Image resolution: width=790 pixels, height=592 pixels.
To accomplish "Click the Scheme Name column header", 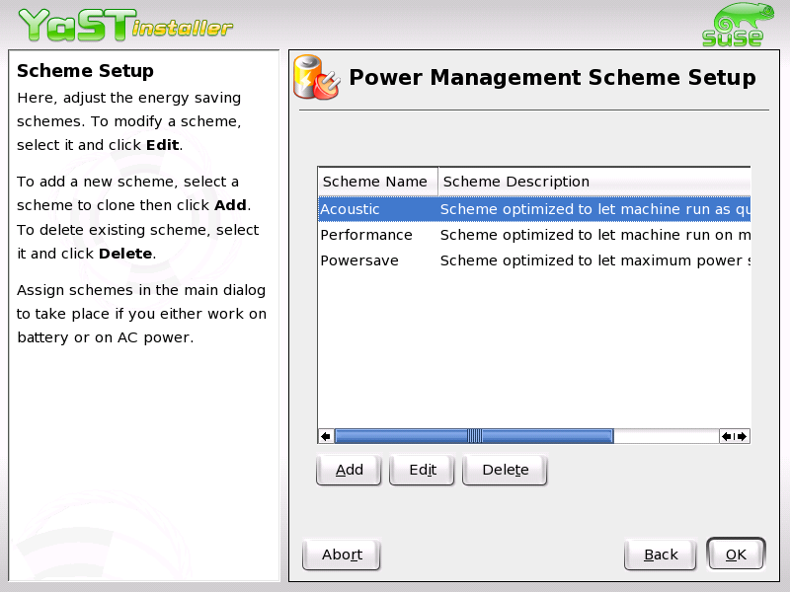I will (x=376, y=182).
